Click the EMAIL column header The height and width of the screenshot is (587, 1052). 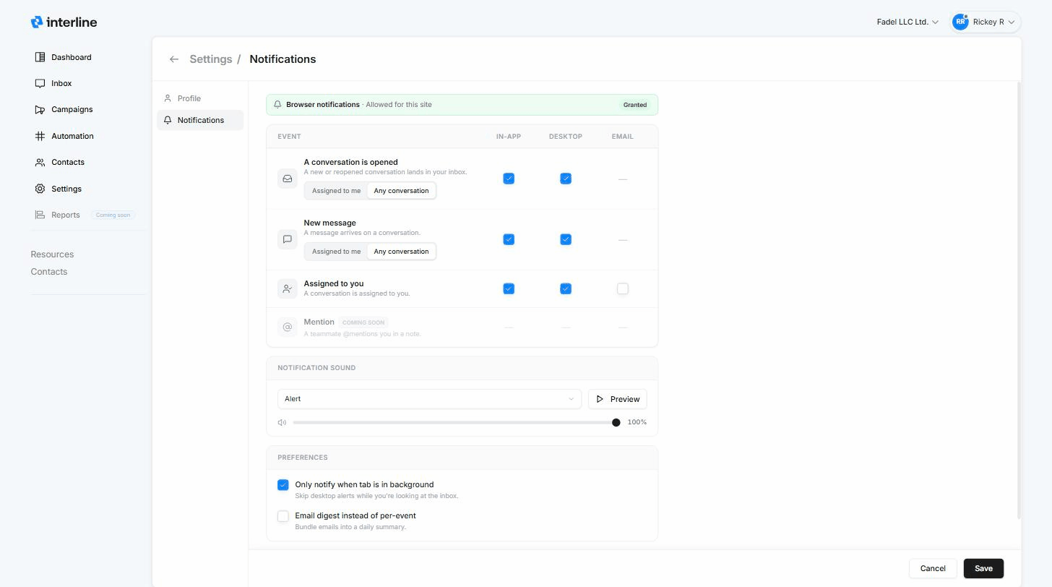tap(622, 137)
